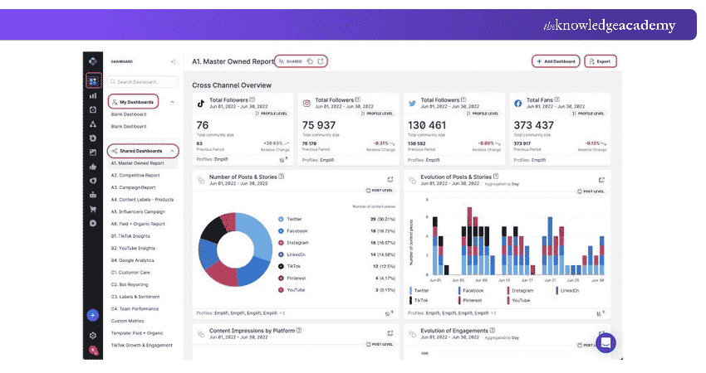
Task: Click expand icon on Content Impressions by Platform
Action: coord(390,333)
